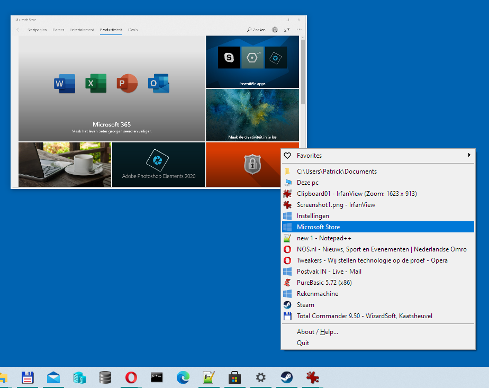
Task: Click the Notepad++ taskbar icon
Action: pos(209,377)
